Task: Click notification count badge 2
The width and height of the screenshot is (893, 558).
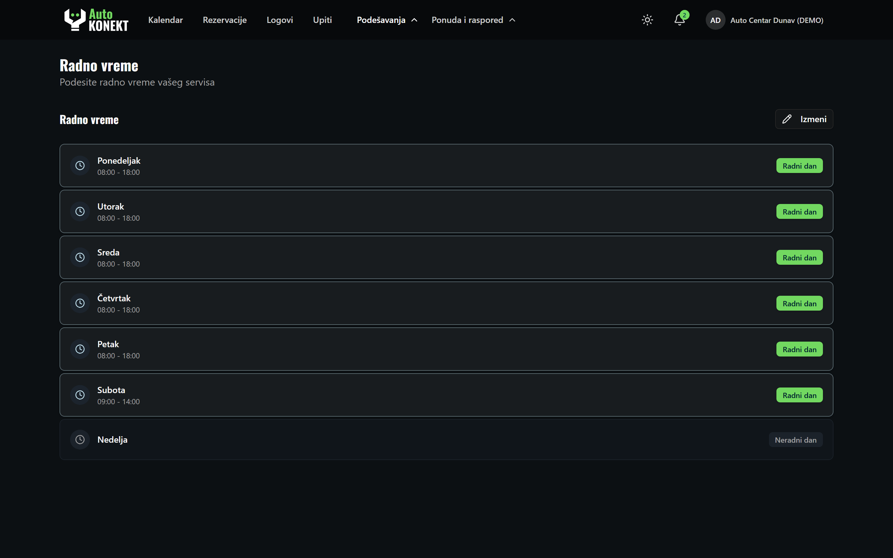Action: coord(685,15)
